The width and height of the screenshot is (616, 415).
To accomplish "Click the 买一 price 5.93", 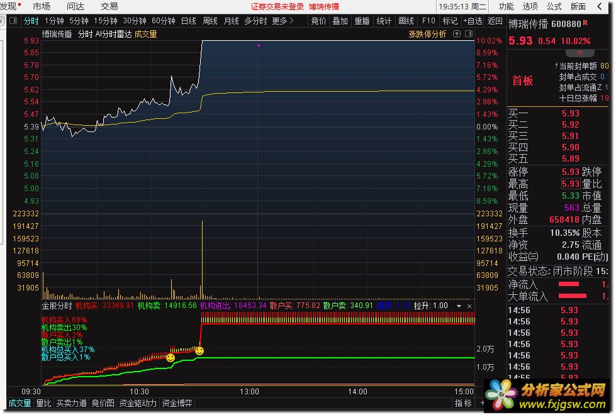I will point(571,113).
